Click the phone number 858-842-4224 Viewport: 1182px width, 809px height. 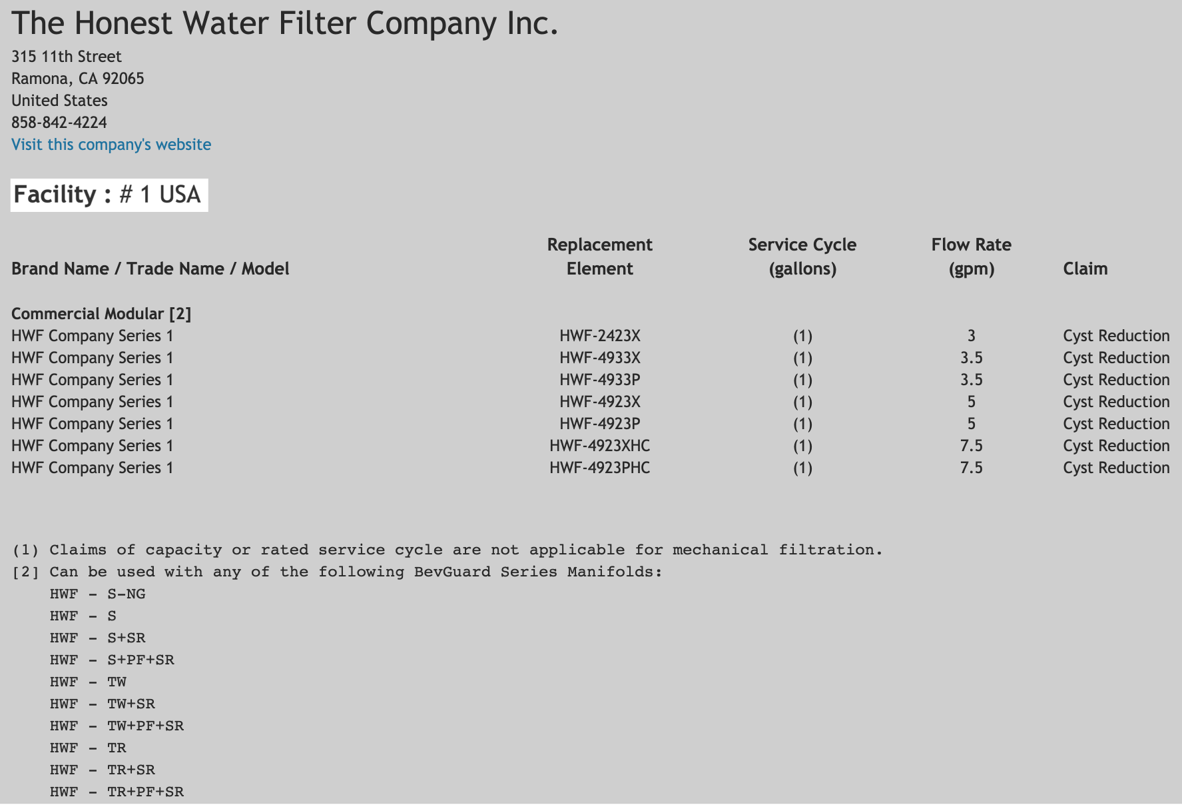[59, 123]
